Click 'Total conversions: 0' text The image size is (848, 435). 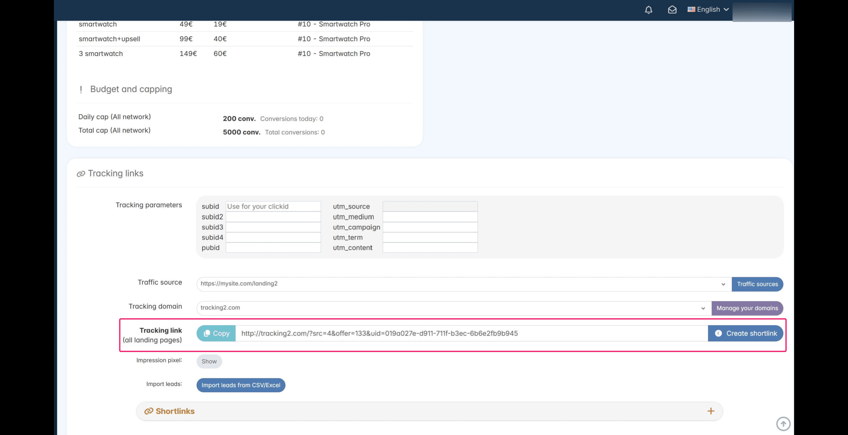[x=295, y=132]
